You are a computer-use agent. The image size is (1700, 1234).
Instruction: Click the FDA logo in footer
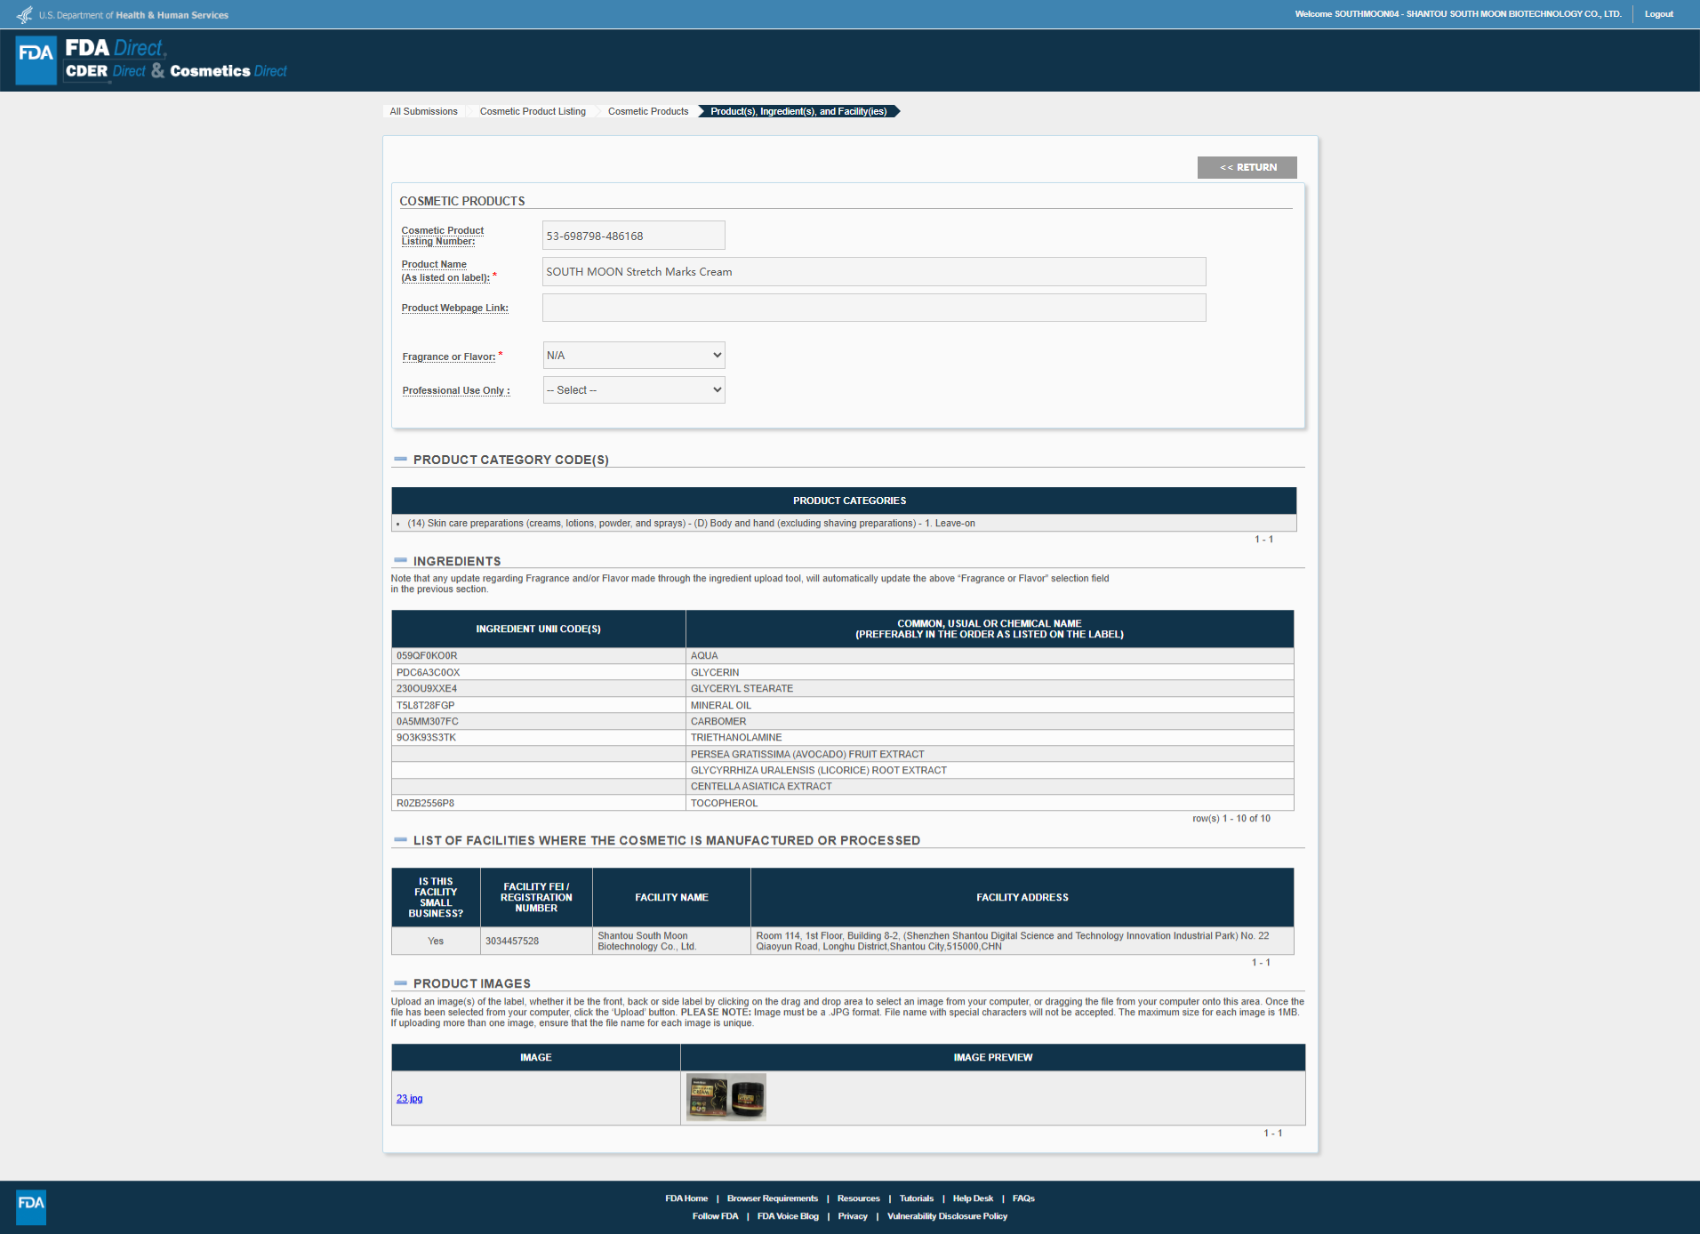tap(31, 1206)
